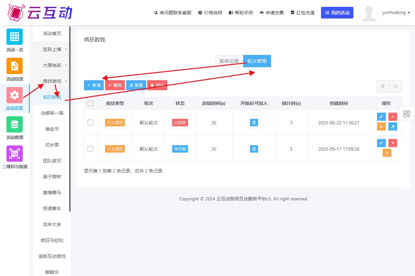
Task: Click 重置 reset button
Action: (x=136, y=85)
